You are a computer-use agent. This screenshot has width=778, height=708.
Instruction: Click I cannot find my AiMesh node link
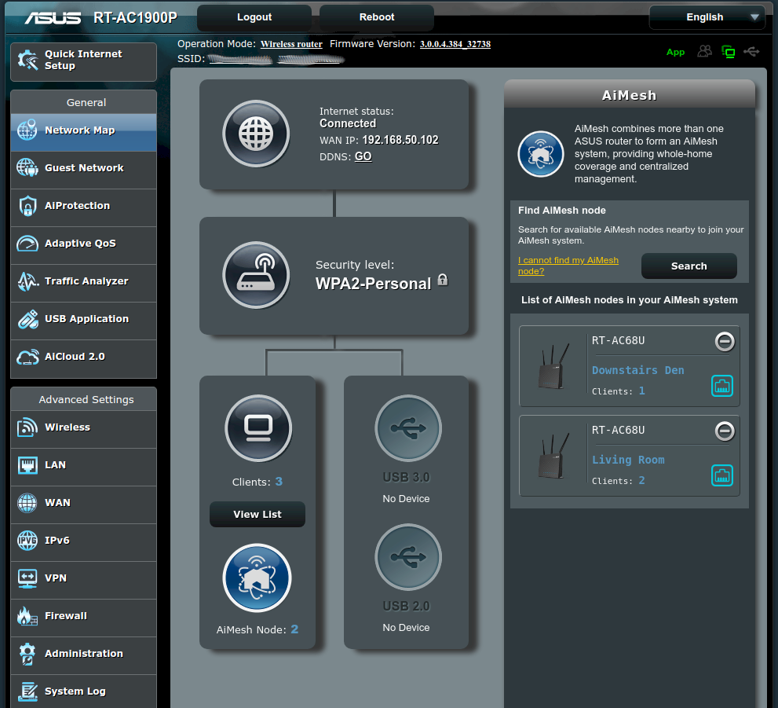tap(568, 266)
